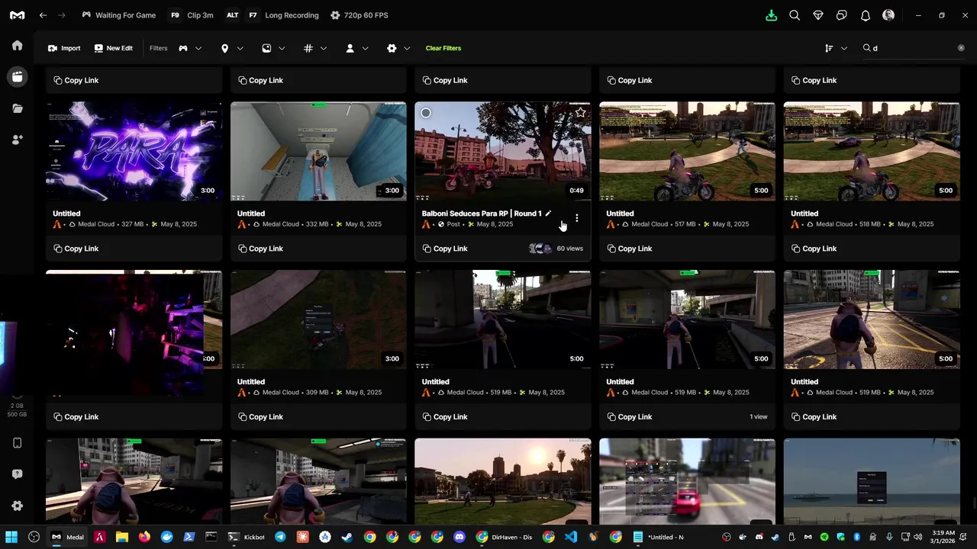Go back with the left arrow
This screenshot has height=549, width=977.
(44, 15)
